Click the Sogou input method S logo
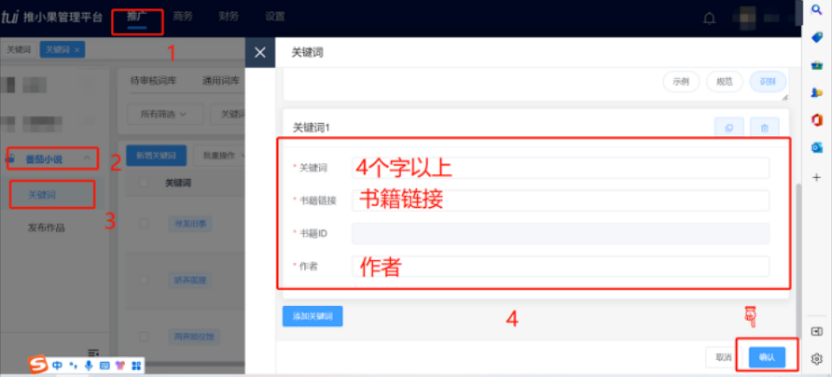Screen dimensions: 832x377 coord(37,365)
